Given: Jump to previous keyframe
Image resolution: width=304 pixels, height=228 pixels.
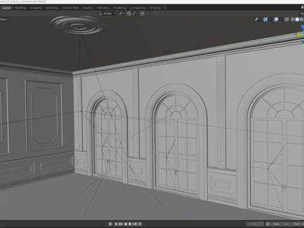Looking at the screenshot, I should 121,224.
